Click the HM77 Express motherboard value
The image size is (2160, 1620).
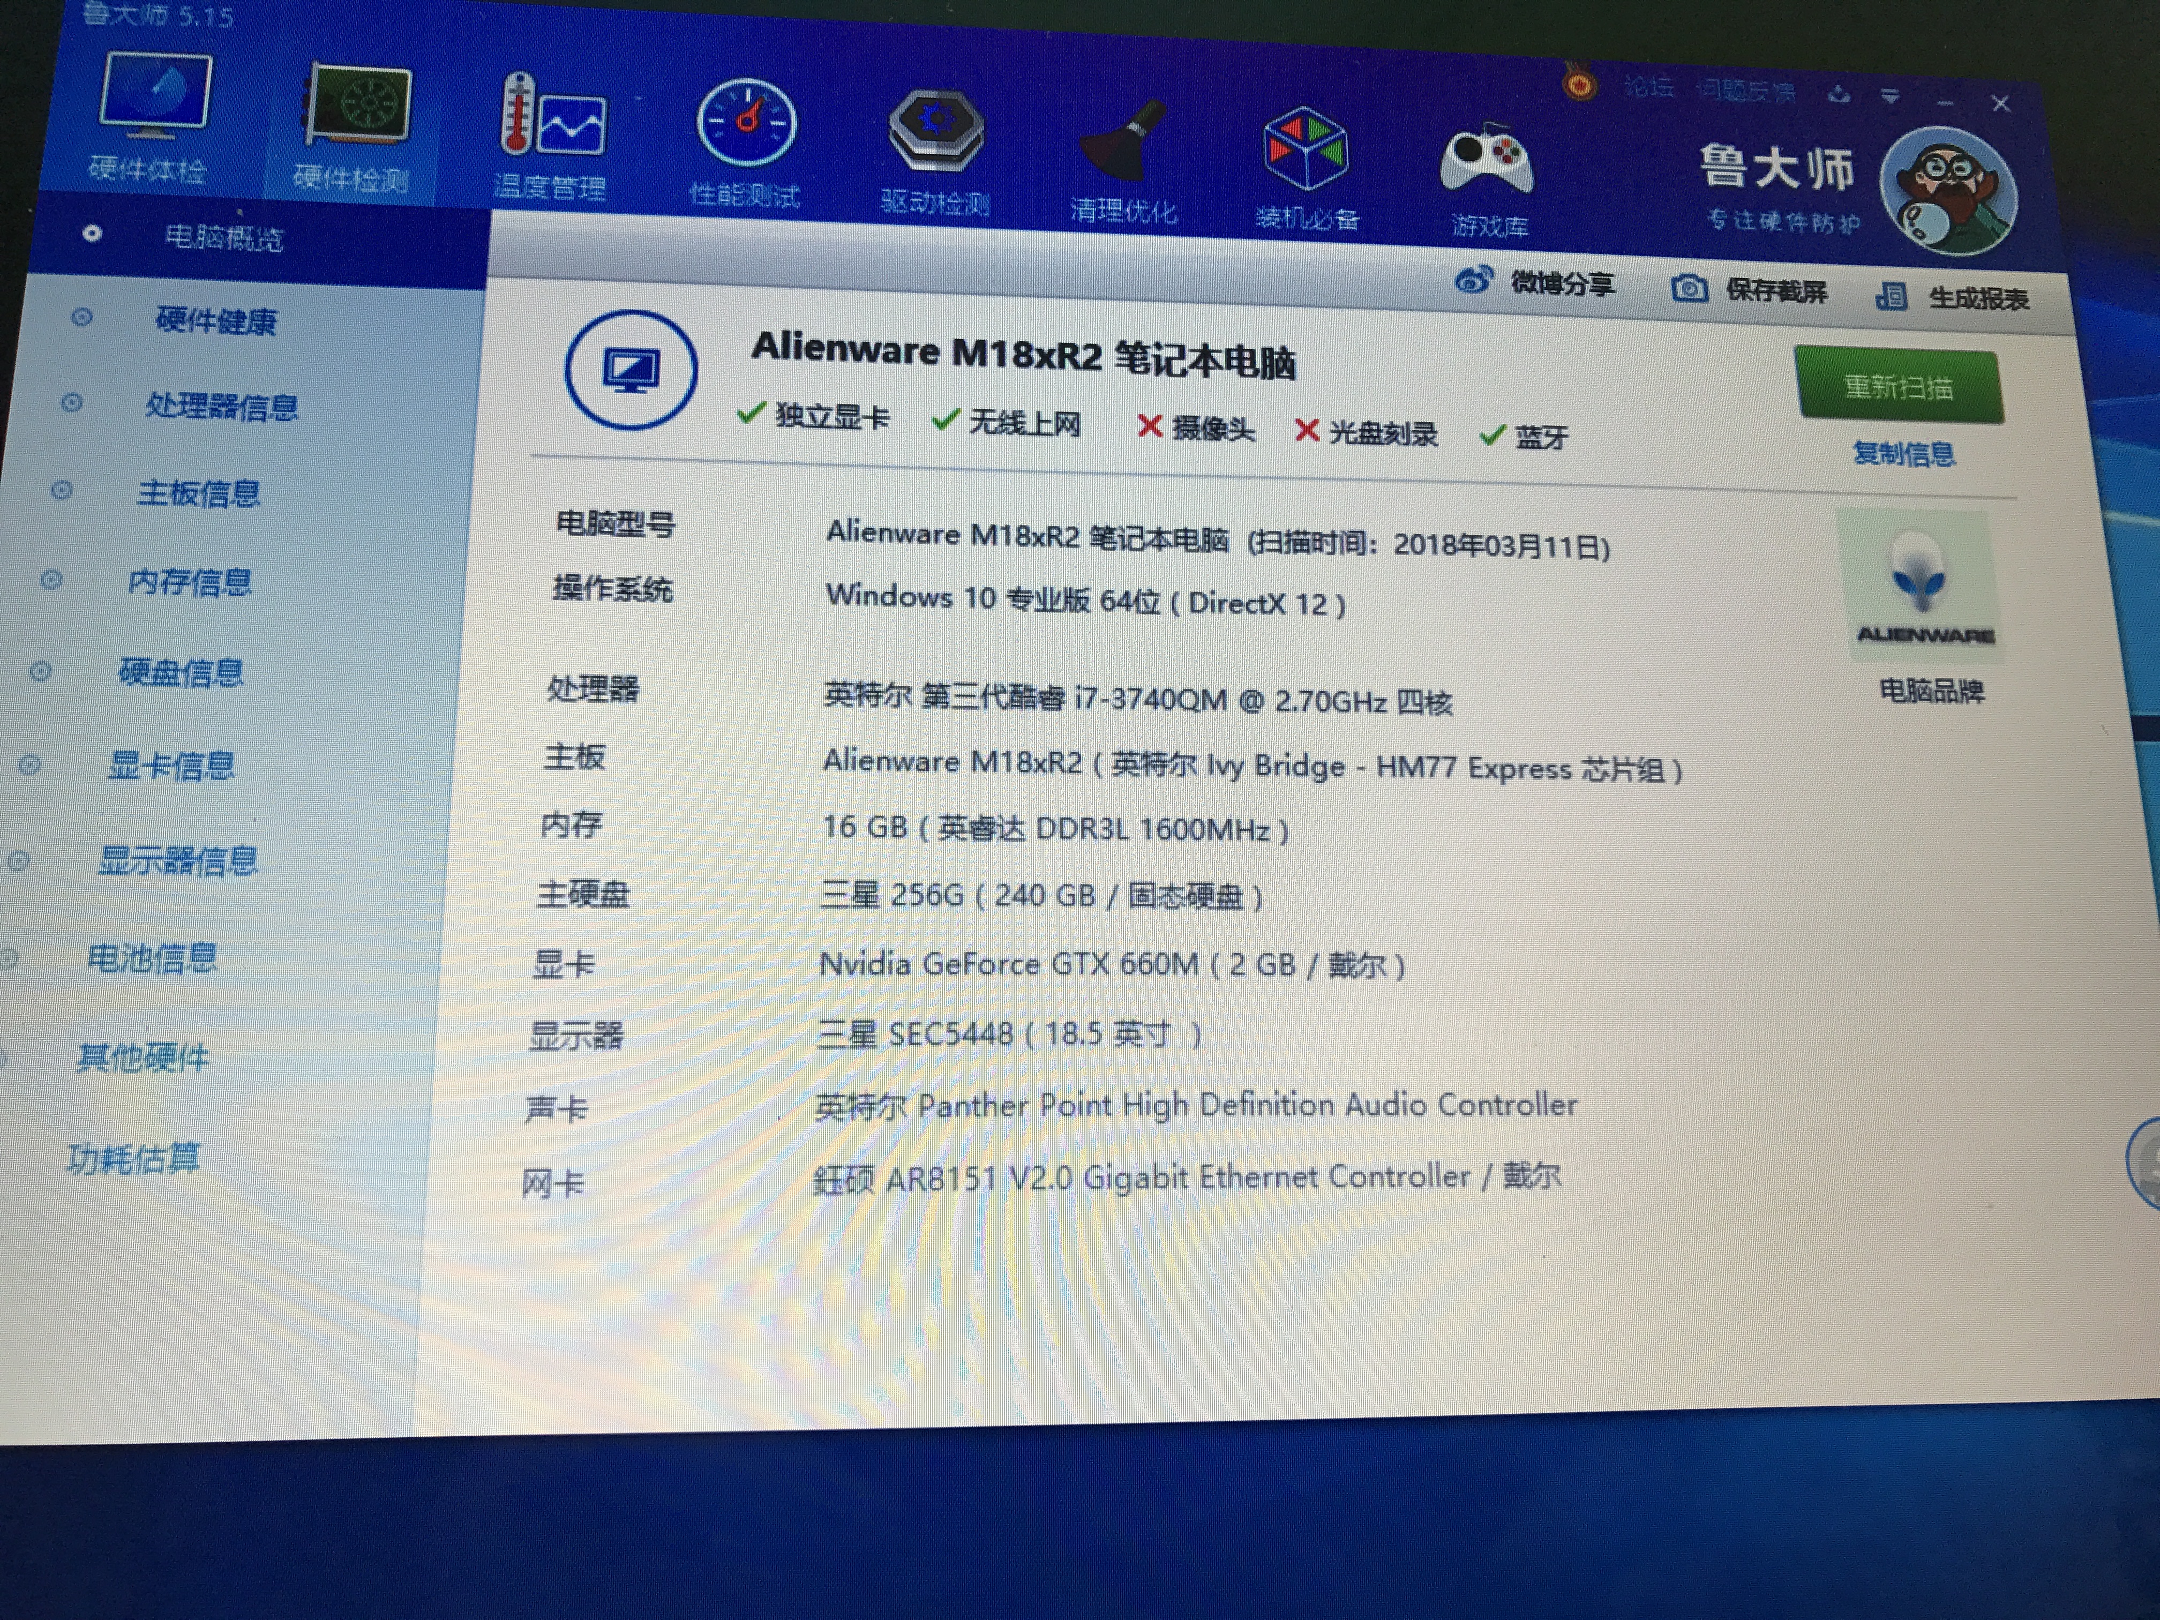1253,766
